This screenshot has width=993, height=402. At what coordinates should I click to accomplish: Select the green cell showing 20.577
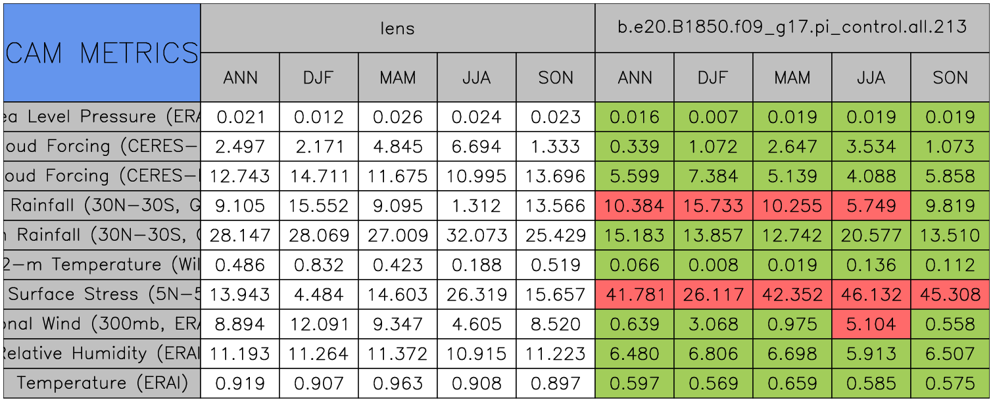[x=871, y=236]
